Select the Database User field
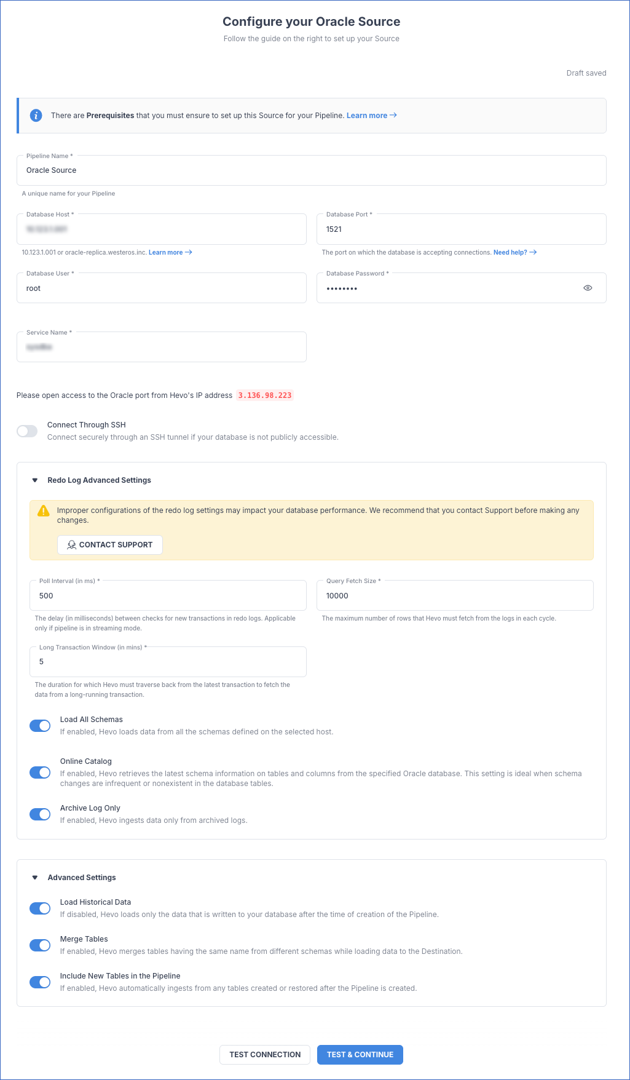Screen dimensions: 630x1080 pyautogui.click(x=162, y=288)
